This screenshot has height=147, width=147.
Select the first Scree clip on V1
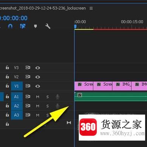pyautogui.click(x=84, y=86)
